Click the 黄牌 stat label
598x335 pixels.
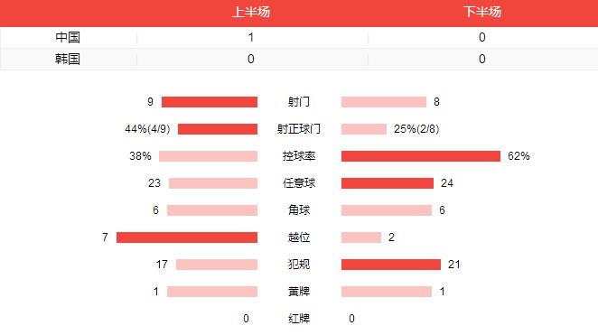[x=299, y=292]
